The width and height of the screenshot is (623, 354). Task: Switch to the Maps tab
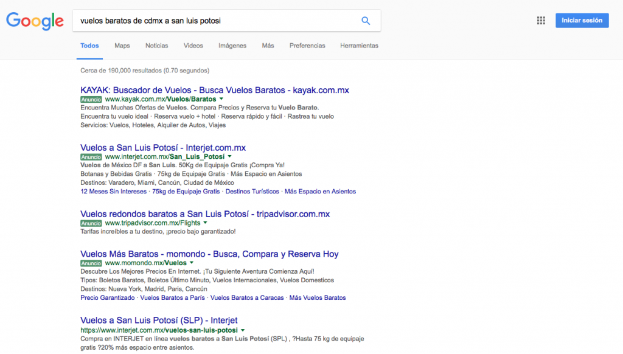click(x=122, y=46)
